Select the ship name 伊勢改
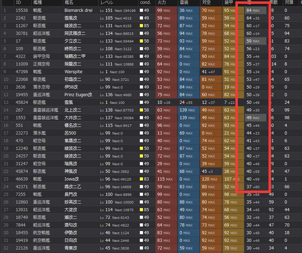Screen dimensions: 302x253 (71, 232)
